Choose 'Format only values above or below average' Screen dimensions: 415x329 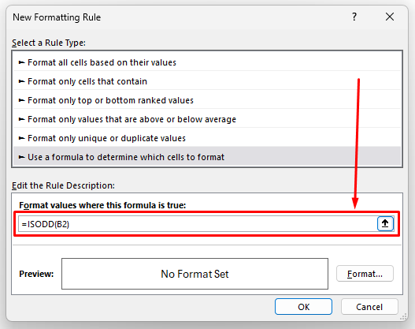[207, 119]
